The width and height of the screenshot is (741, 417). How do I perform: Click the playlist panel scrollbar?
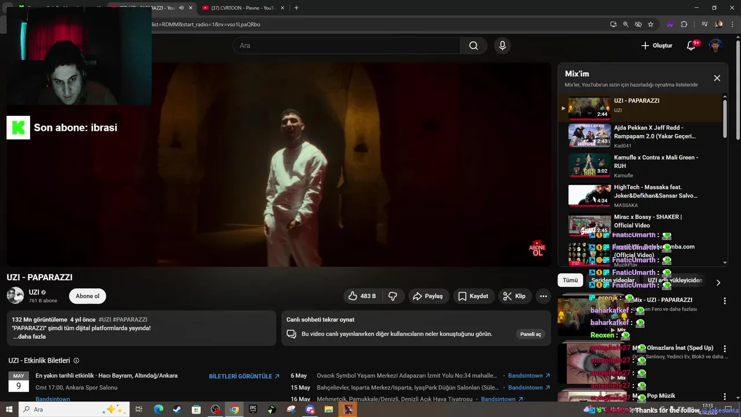coord(725,118)
